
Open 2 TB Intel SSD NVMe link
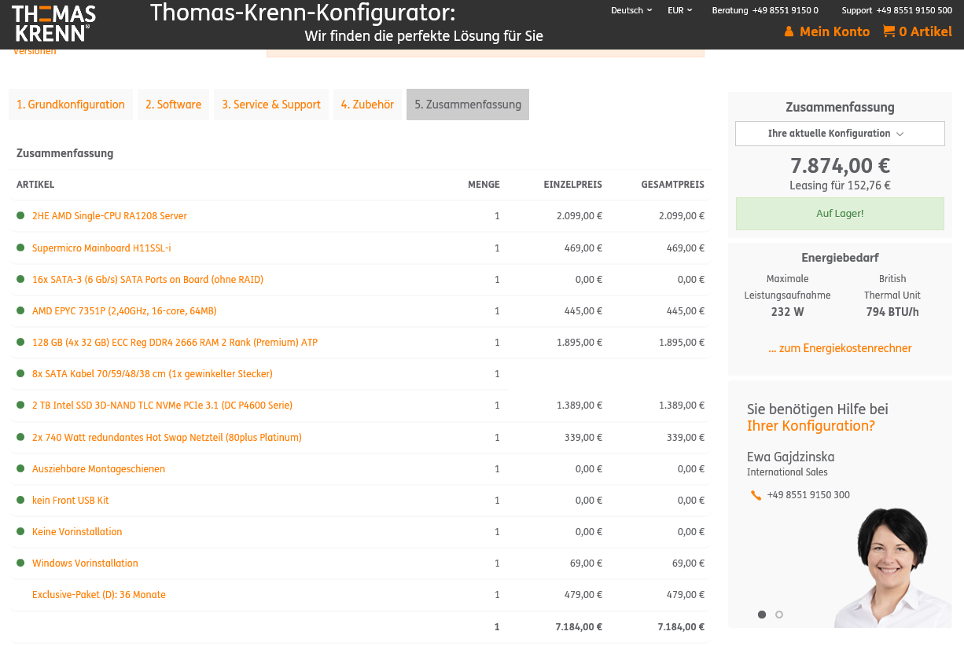pyautogui.click(x=162, y=406)
